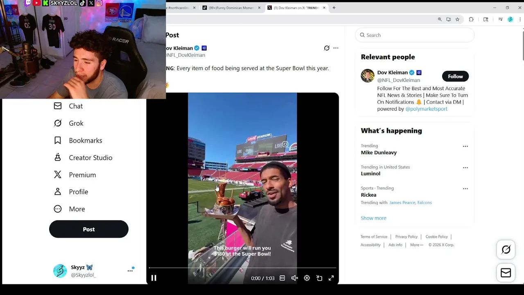The image size is (524, 295).
Task: Click the black Post button
Action: click(x=89, y=229)
